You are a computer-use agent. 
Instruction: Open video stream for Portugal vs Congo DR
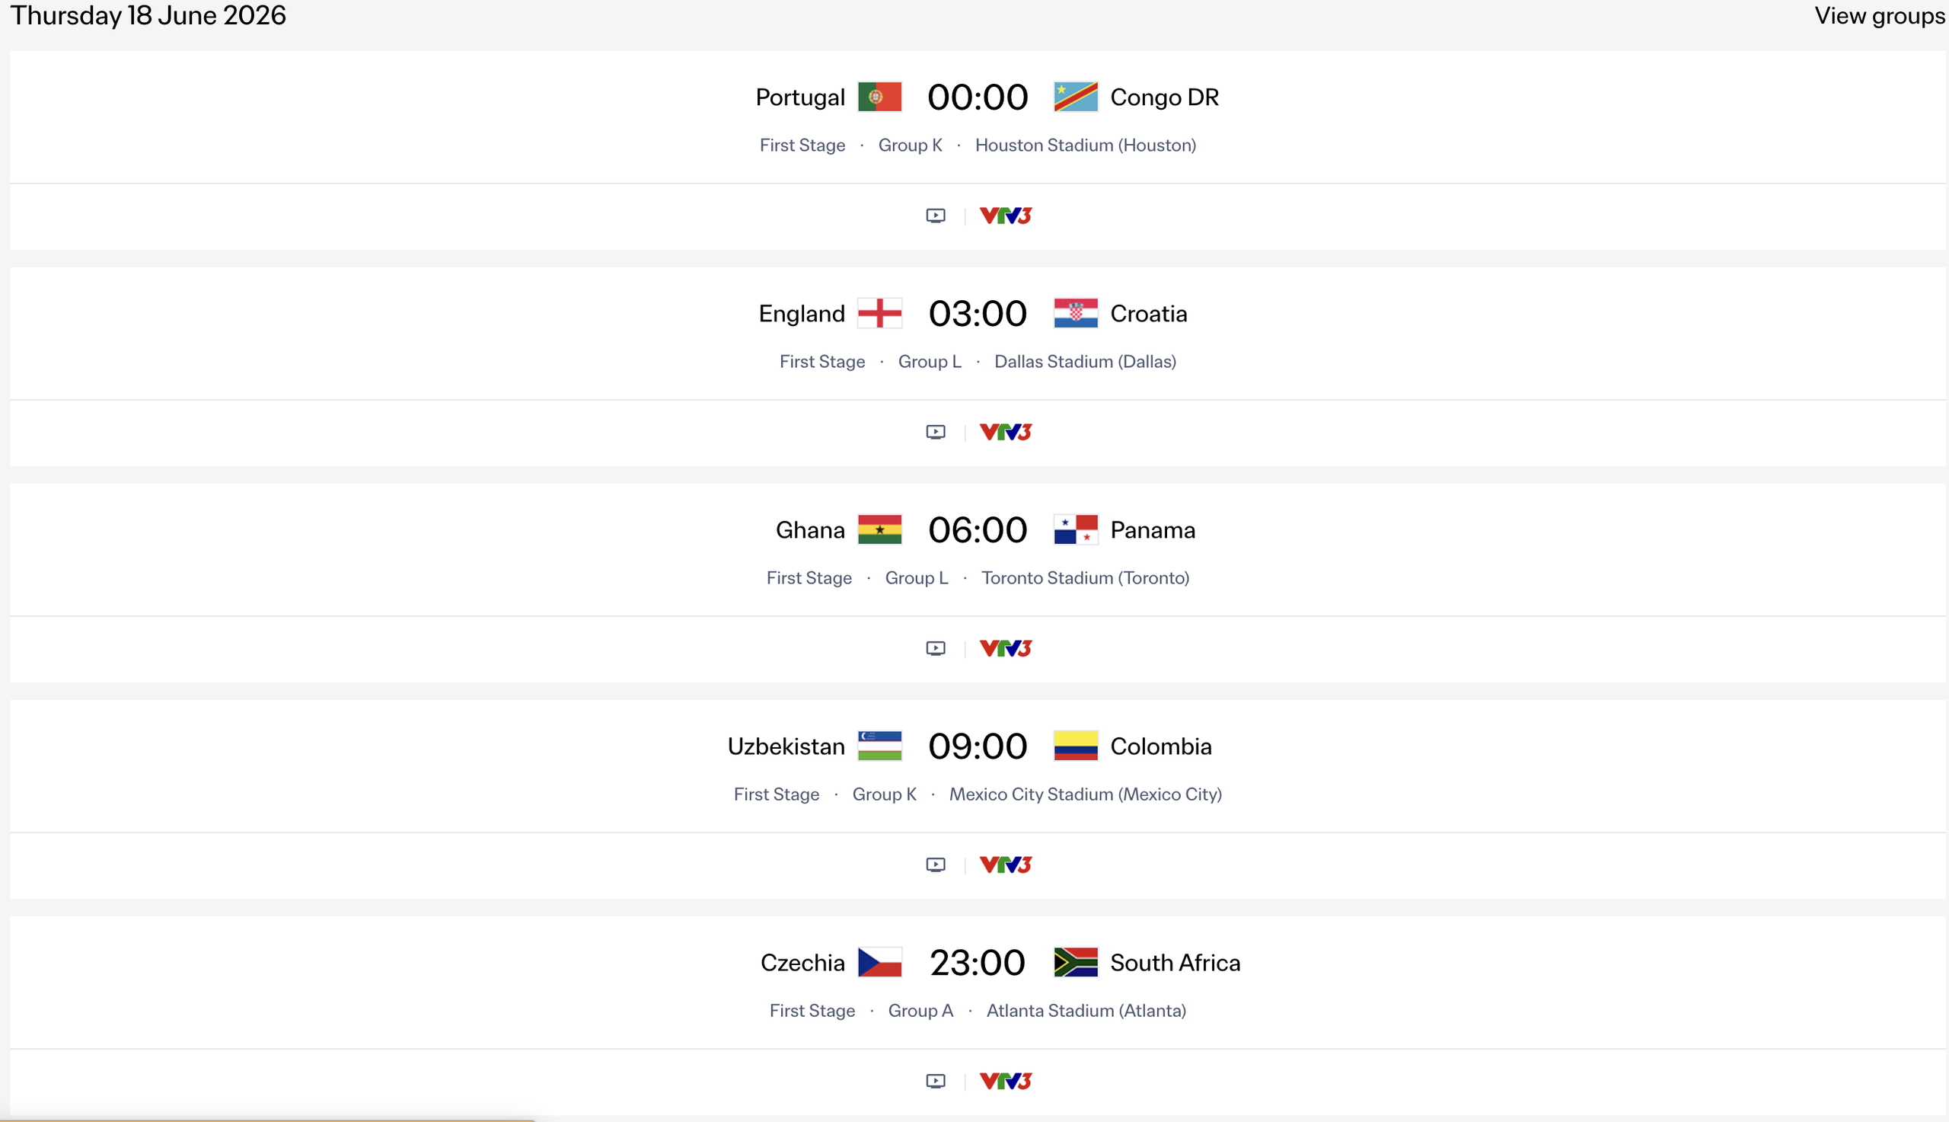point(935,216)
